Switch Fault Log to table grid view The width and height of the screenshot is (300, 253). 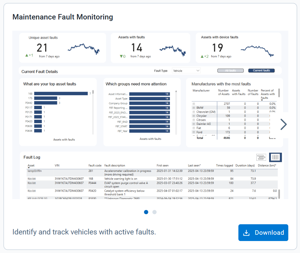(x=275, y=157)
